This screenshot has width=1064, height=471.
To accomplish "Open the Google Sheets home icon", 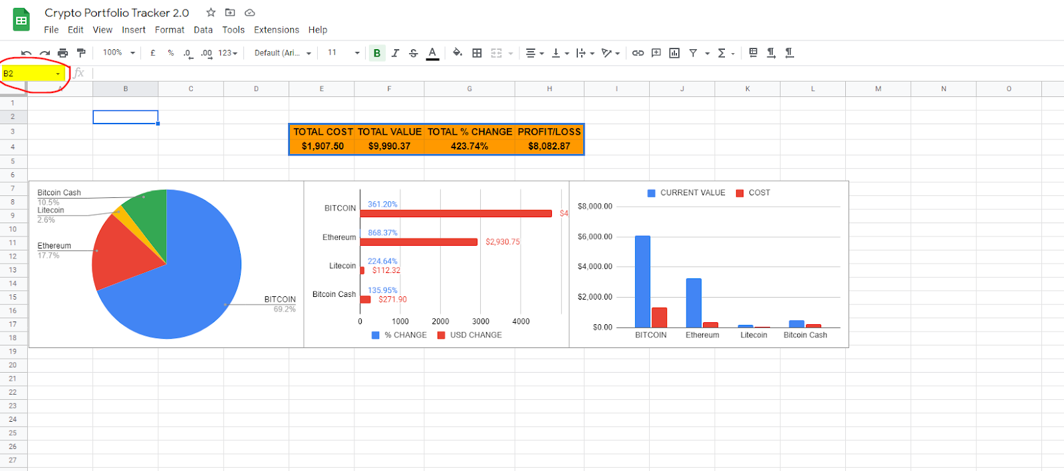I will (x=21, y=20).
